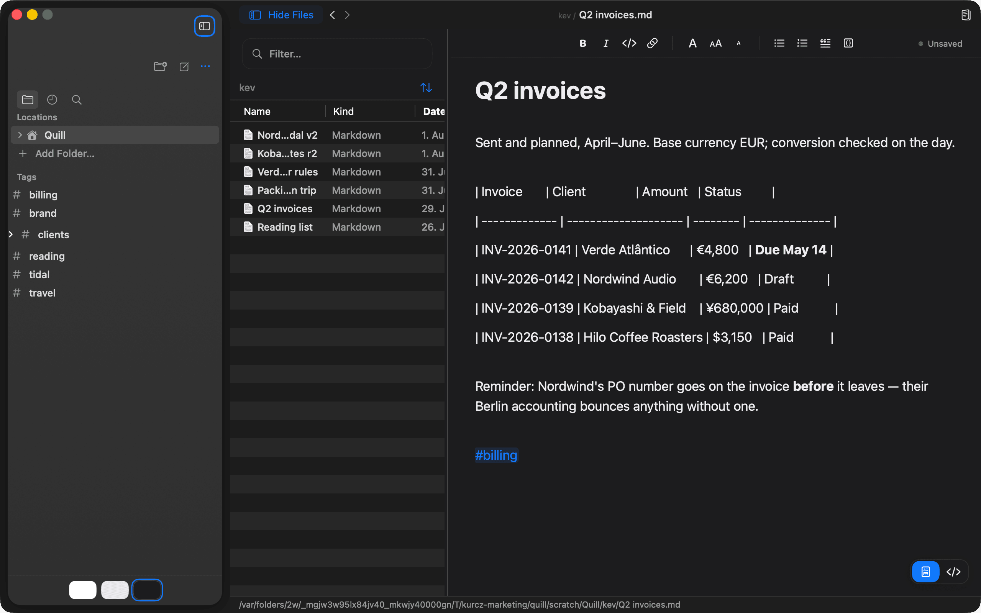Apply large heading A style
981x613 pixels.
(x=693, y=43)
